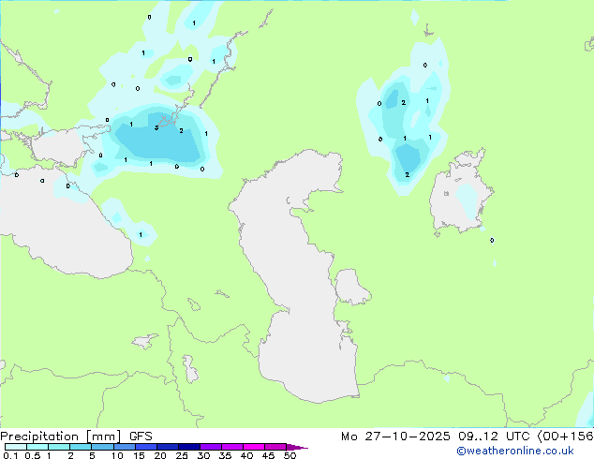594x459 pixels.
Task: Select legend swatch between 25 and 30
Action: (x=188, y=447)
